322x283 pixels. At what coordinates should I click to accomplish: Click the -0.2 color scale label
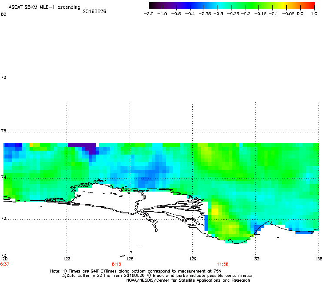tap(245, 14)
